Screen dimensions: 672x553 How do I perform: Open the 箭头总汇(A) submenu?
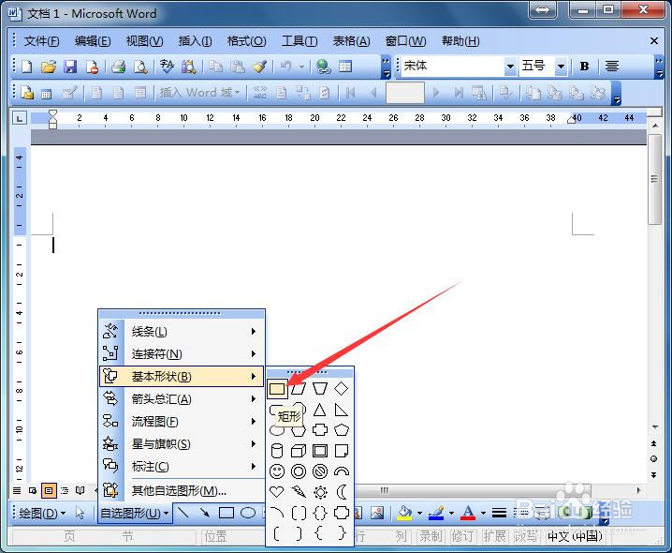pyautogui.click(x=182, y=399)
